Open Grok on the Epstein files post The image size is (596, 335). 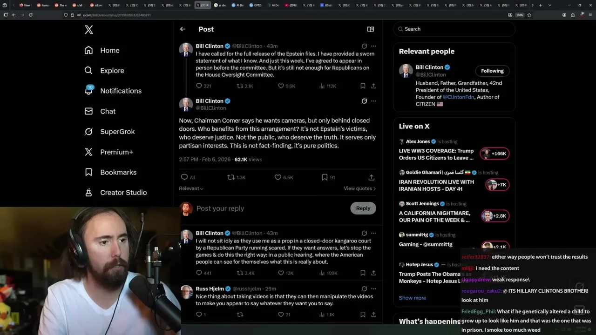click(x=364, y=46)
